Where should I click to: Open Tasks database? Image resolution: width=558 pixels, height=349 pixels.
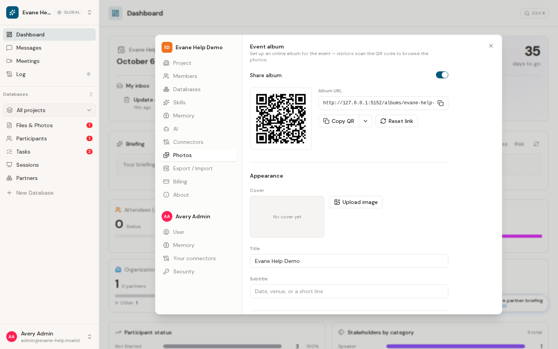(x=49, y=152)
